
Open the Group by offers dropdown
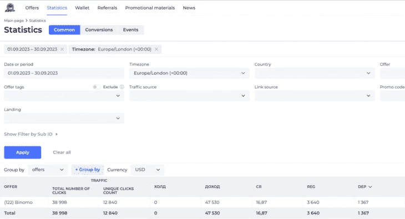click(48, 170)
